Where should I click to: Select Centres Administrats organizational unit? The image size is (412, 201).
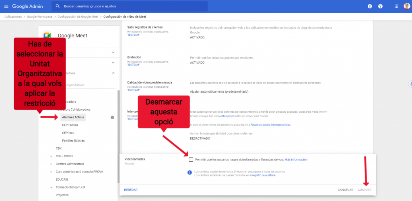pyautogui.click(x=70, y=164)
